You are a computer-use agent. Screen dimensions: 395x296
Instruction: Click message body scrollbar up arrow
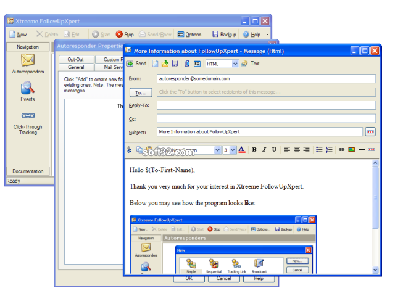375,163
